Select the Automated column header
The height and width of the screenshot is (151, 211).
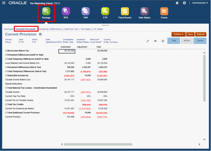[x=66, y=47]
